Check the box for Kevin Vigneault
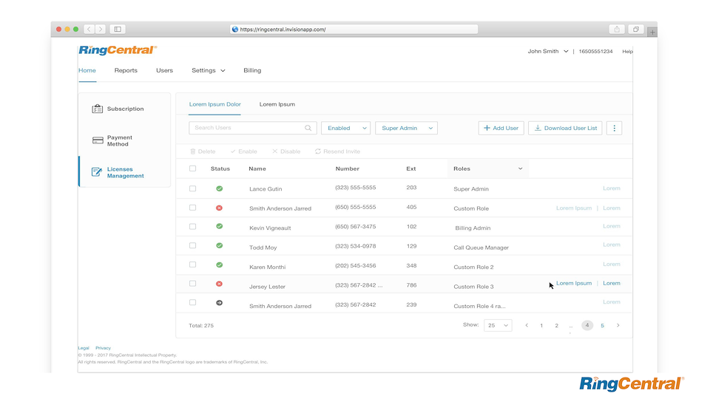The height and width of the screenshot is (399, 710). pos(193,227)
